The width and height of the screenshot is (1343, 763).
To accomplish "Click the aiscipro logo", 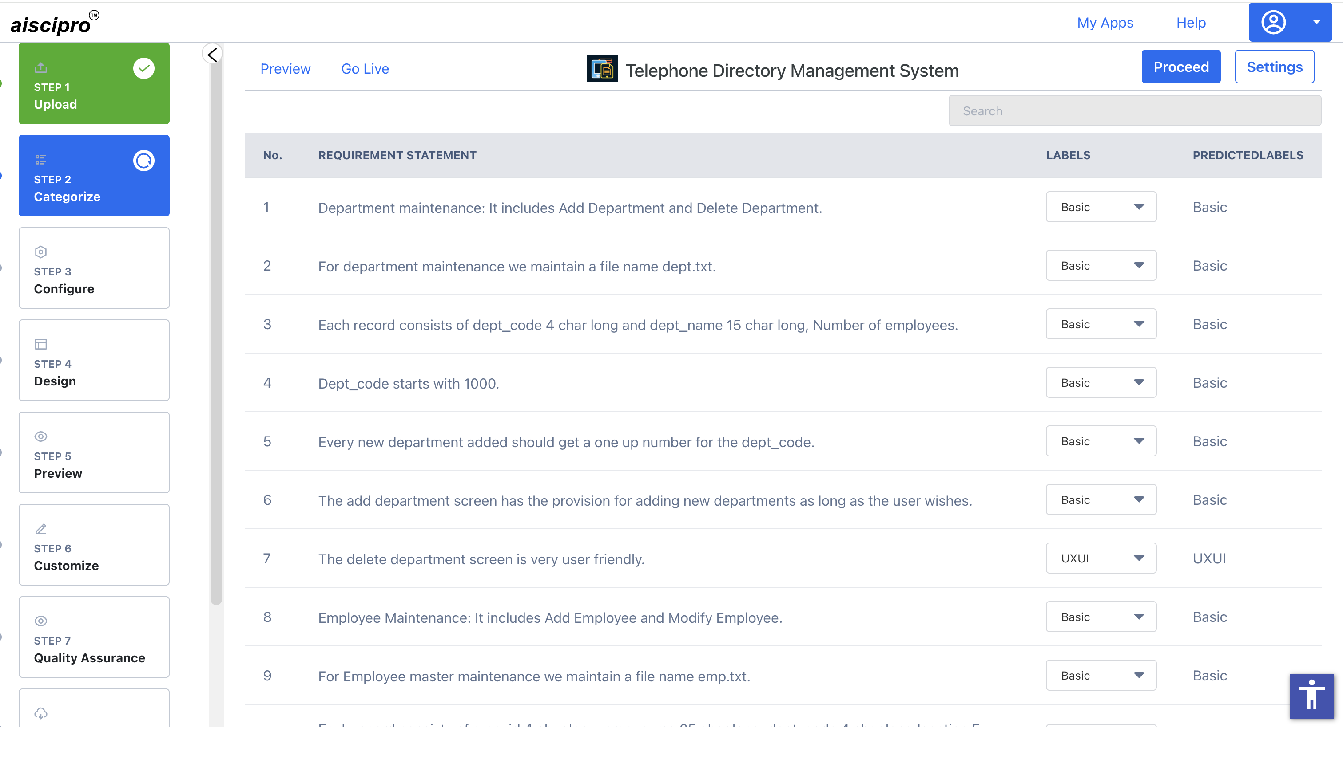I will point(54,23).
